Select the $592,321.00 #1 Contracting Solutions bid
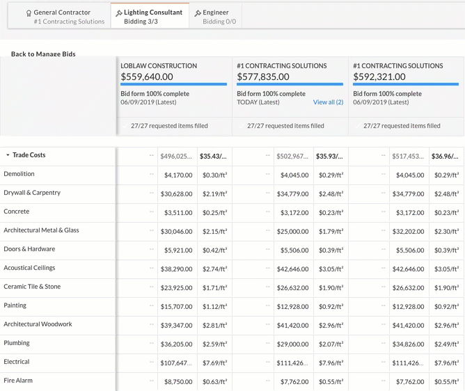The height and width of the screenshot is (391, 465). tap(407, 87)
